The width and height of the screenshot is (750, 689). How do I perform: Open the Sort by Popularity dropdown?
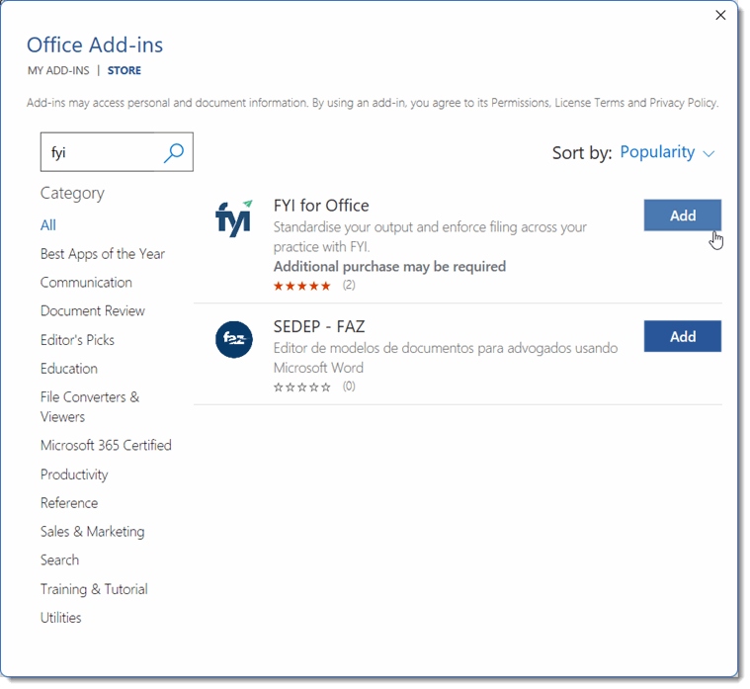[667, 152]
